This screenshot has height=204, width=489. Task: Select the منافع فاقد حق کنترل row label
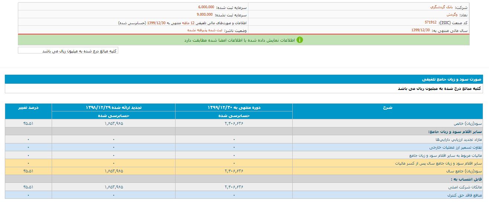pyautogui.click(x=465, y=195)
